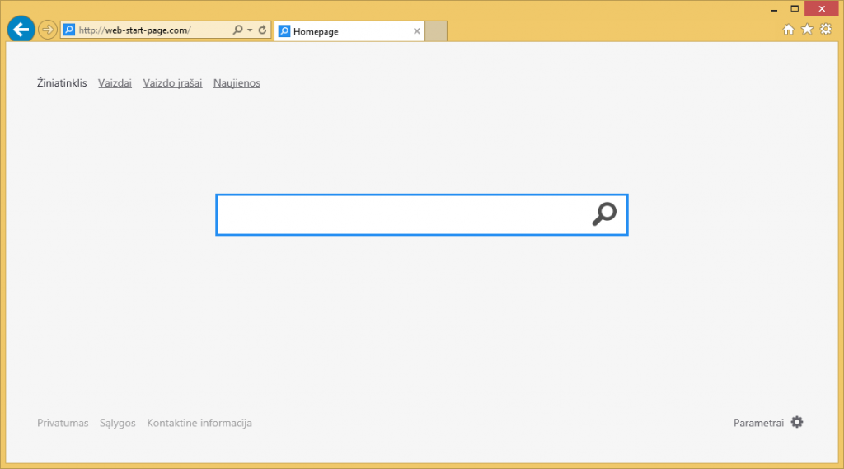Open the browser Home icon

click(788, 30)
